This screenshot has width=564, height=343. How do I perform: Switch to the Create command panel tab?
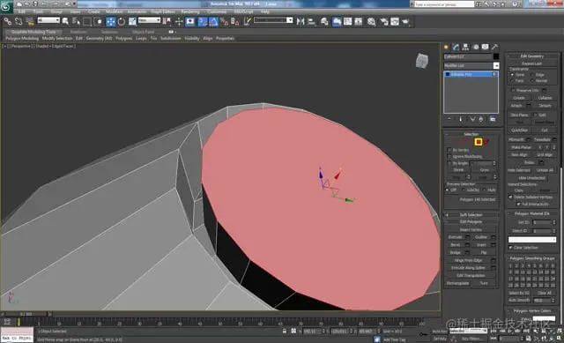[446, 47]
